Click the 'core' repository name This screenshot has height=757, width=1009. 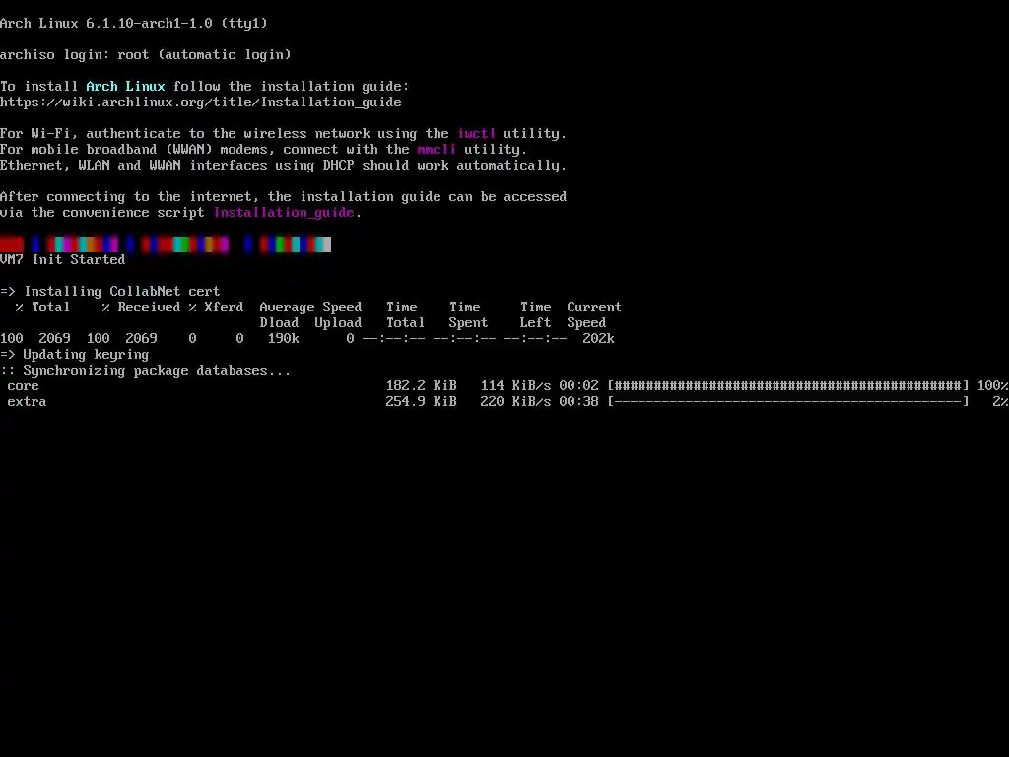click(x=24, y=386)
